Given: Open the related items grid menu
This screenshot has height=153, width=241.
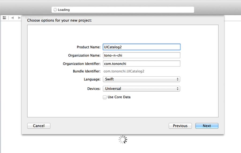Looking at the screenshot, I should (4, 18).
